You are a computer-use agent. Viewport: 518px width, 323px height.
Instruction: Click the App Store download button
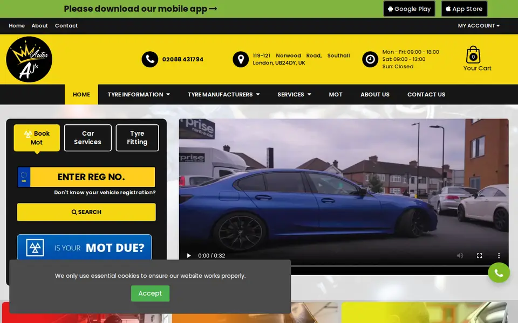464,9
